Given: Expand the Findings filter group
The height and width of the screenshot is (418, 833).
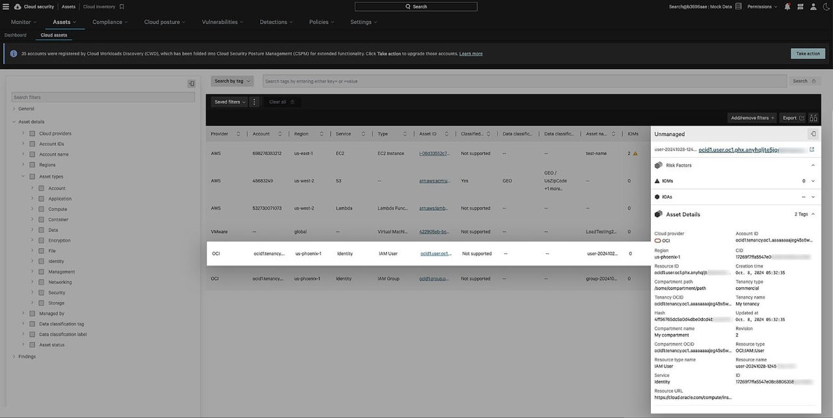Looking at the screenshot, I should coord(14,357).
